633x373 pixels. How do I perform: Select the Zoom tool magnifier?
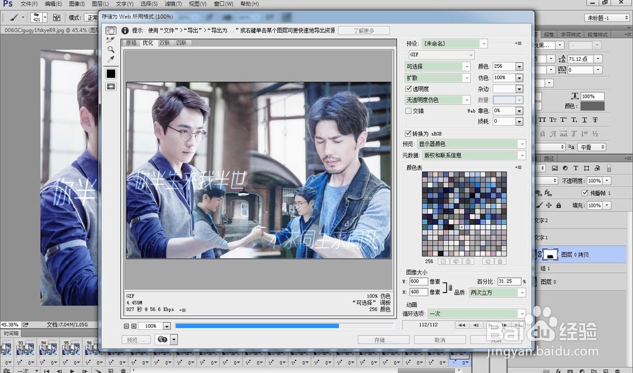111,49
